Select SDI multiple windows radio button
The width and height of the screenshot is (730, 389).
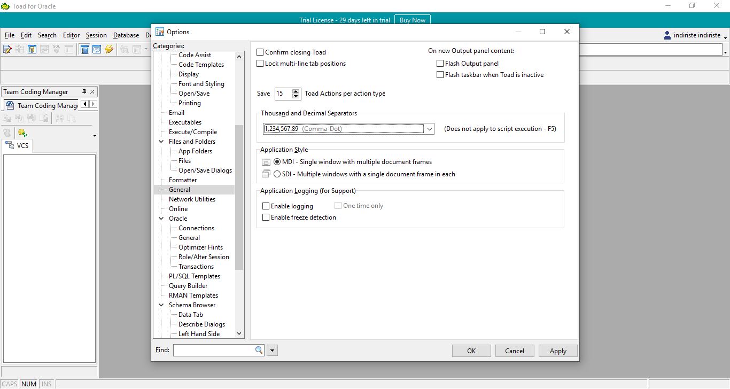[x=277, y=174]
